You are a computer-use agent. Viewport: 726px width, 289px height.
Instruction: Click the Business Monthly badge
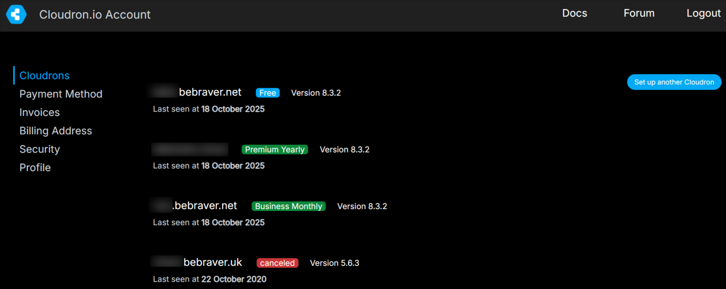[288, 206]
